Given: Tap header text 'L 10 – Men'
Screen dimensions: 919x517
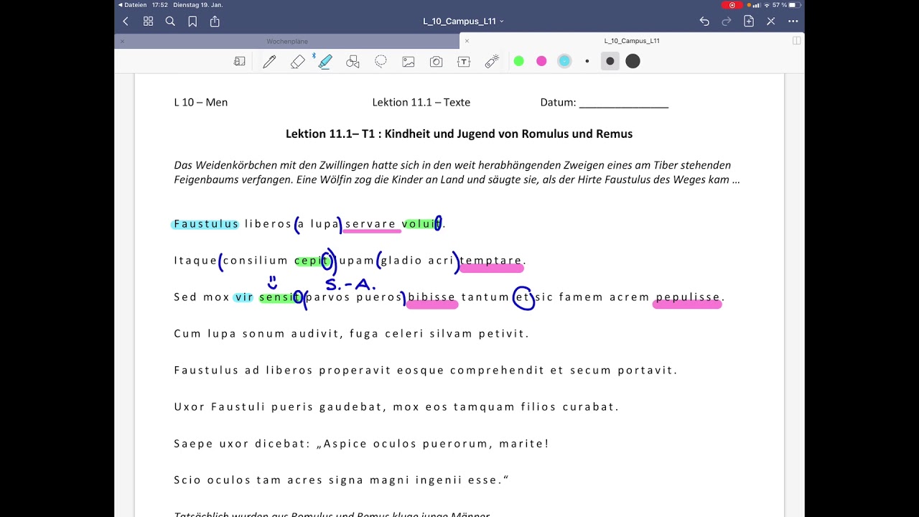Looking at the screenshot, I should click(x=201, y=103).
